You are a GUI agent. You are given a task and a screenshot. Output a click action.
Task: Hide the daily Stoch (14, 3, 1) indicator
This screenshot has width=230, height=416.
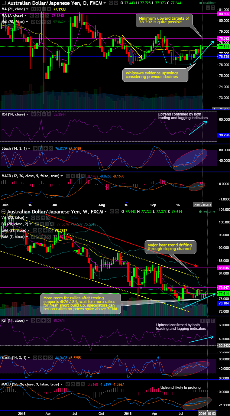(35, 148)
